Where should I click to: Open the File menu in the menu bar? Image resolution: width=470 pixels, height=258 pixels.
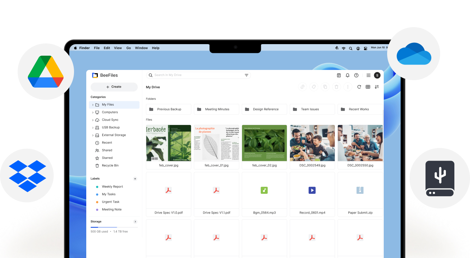pos(97,48)
